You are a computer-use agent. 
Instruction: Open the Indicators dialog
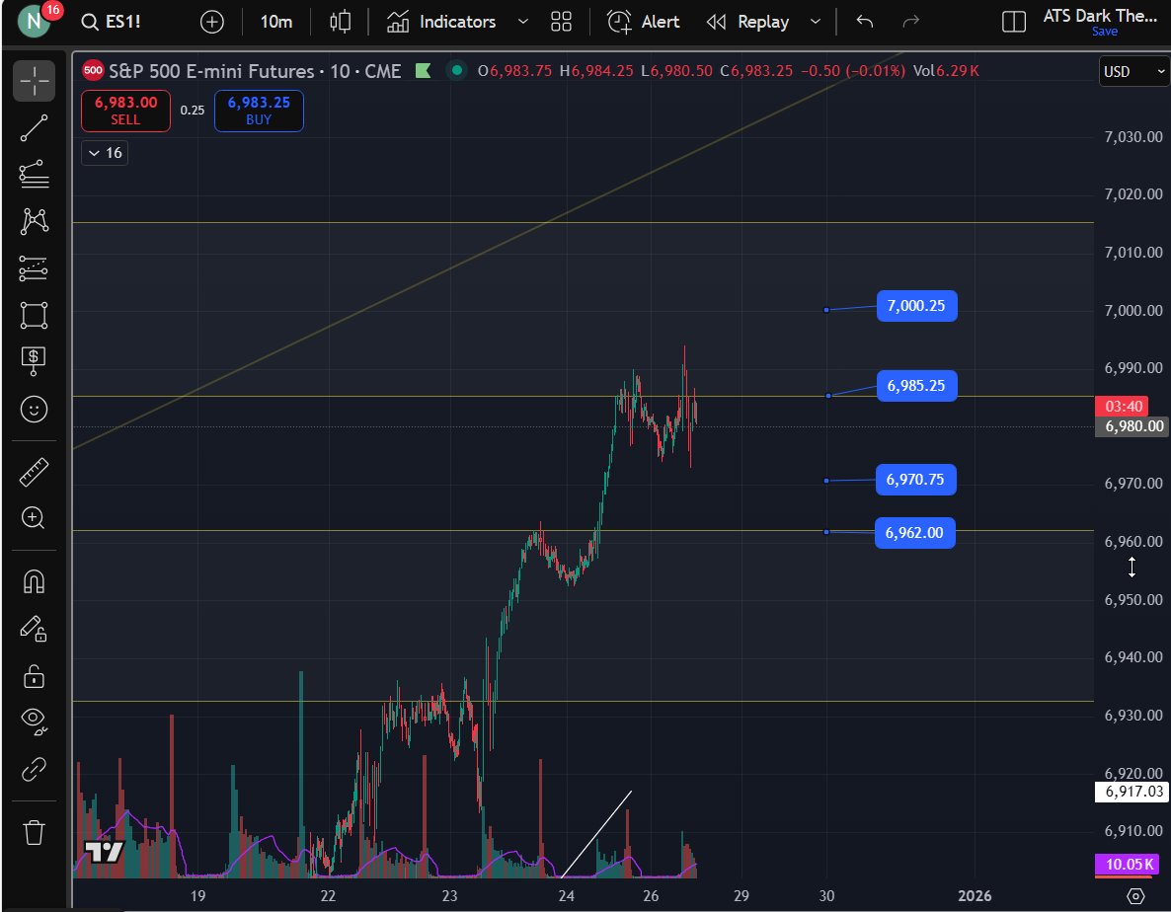[441, 22]
